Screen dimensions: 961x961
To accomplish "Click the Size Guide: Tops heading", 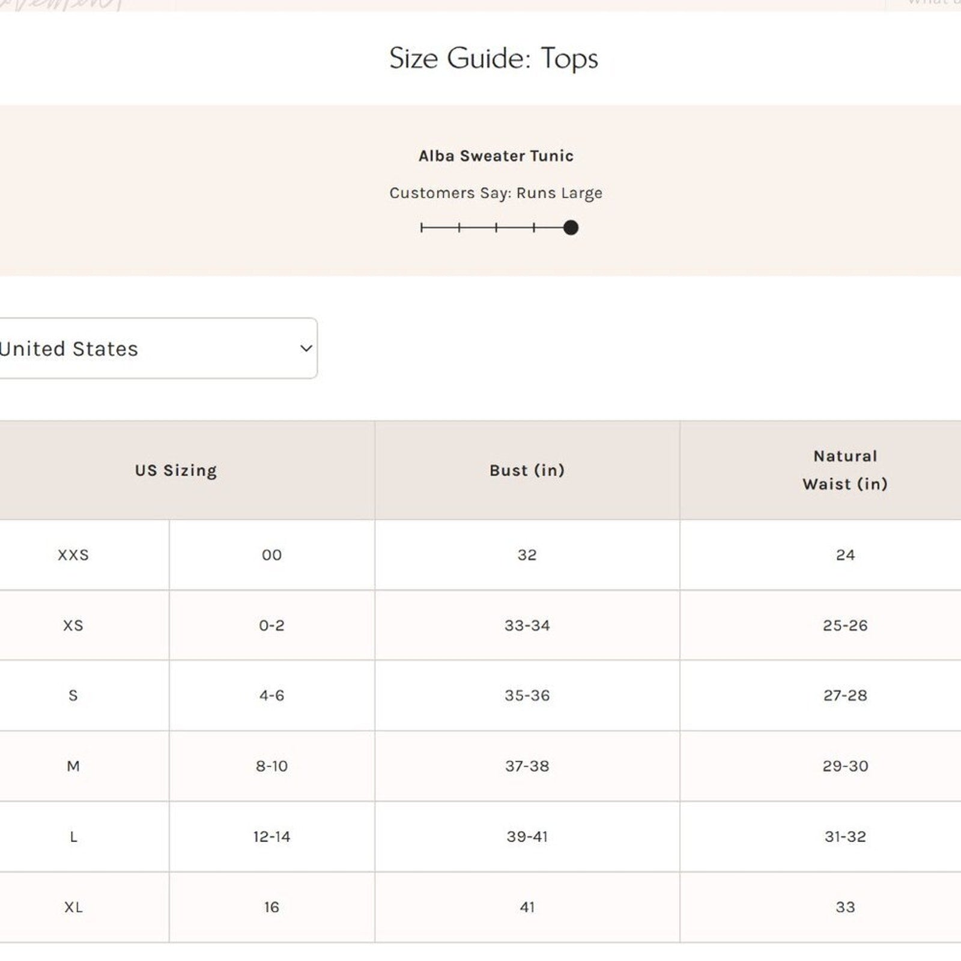I will click(x=493, y=58).
